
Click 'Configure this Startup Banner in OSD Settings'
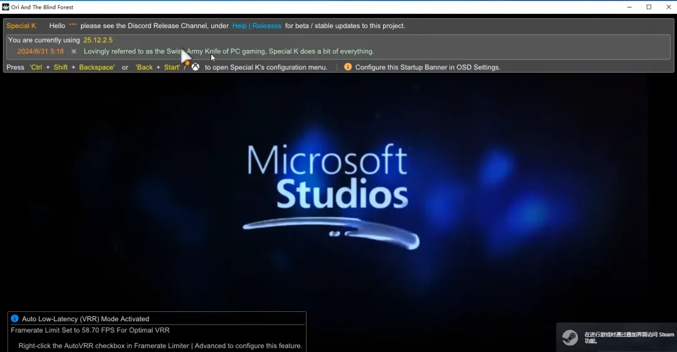[428, 67]
